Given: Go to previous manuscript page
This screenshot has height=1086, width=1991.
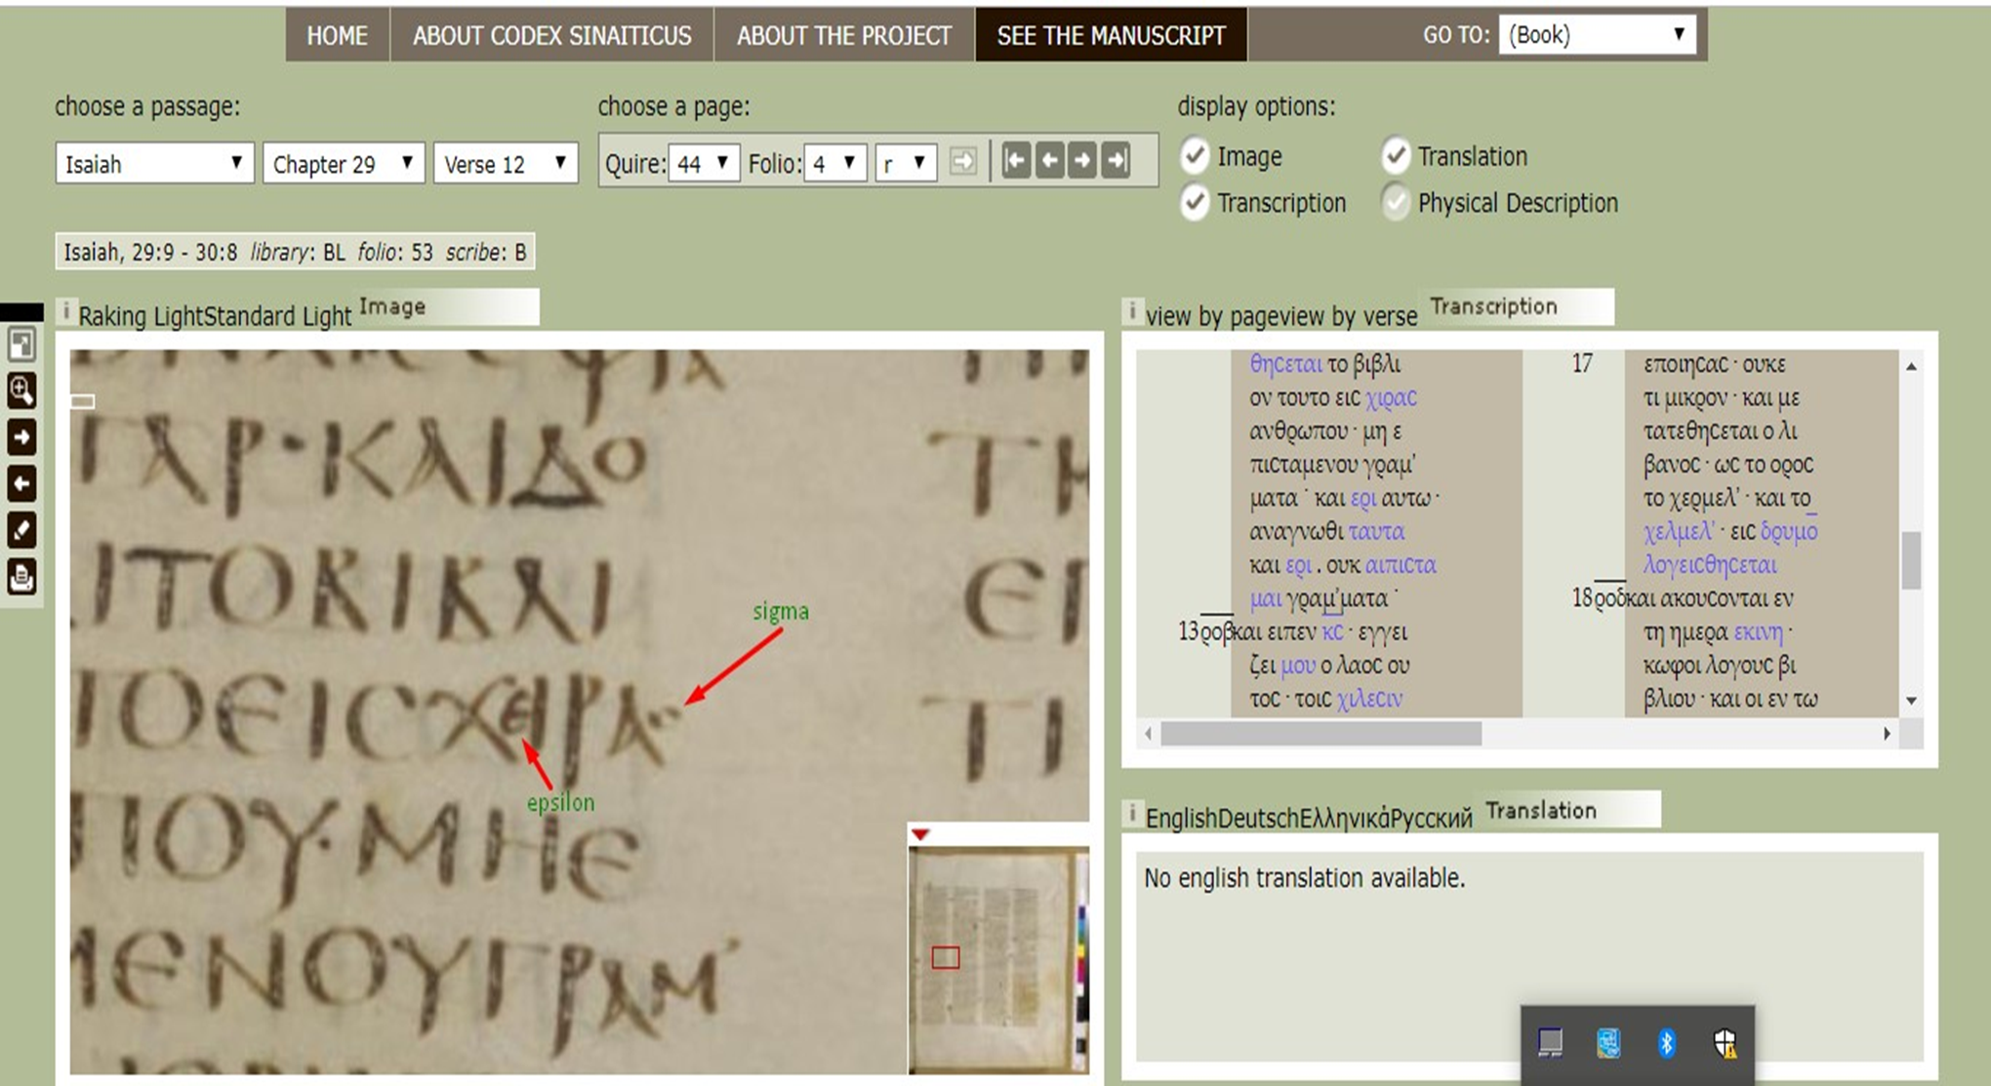Looking at the screenshot, I should coord(1049,160).
